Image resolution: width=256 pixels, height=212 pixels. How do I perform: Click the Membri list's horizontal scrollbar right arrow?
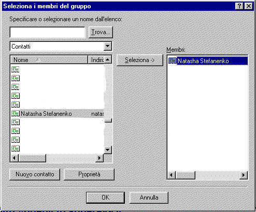click(x=244, y=175)
